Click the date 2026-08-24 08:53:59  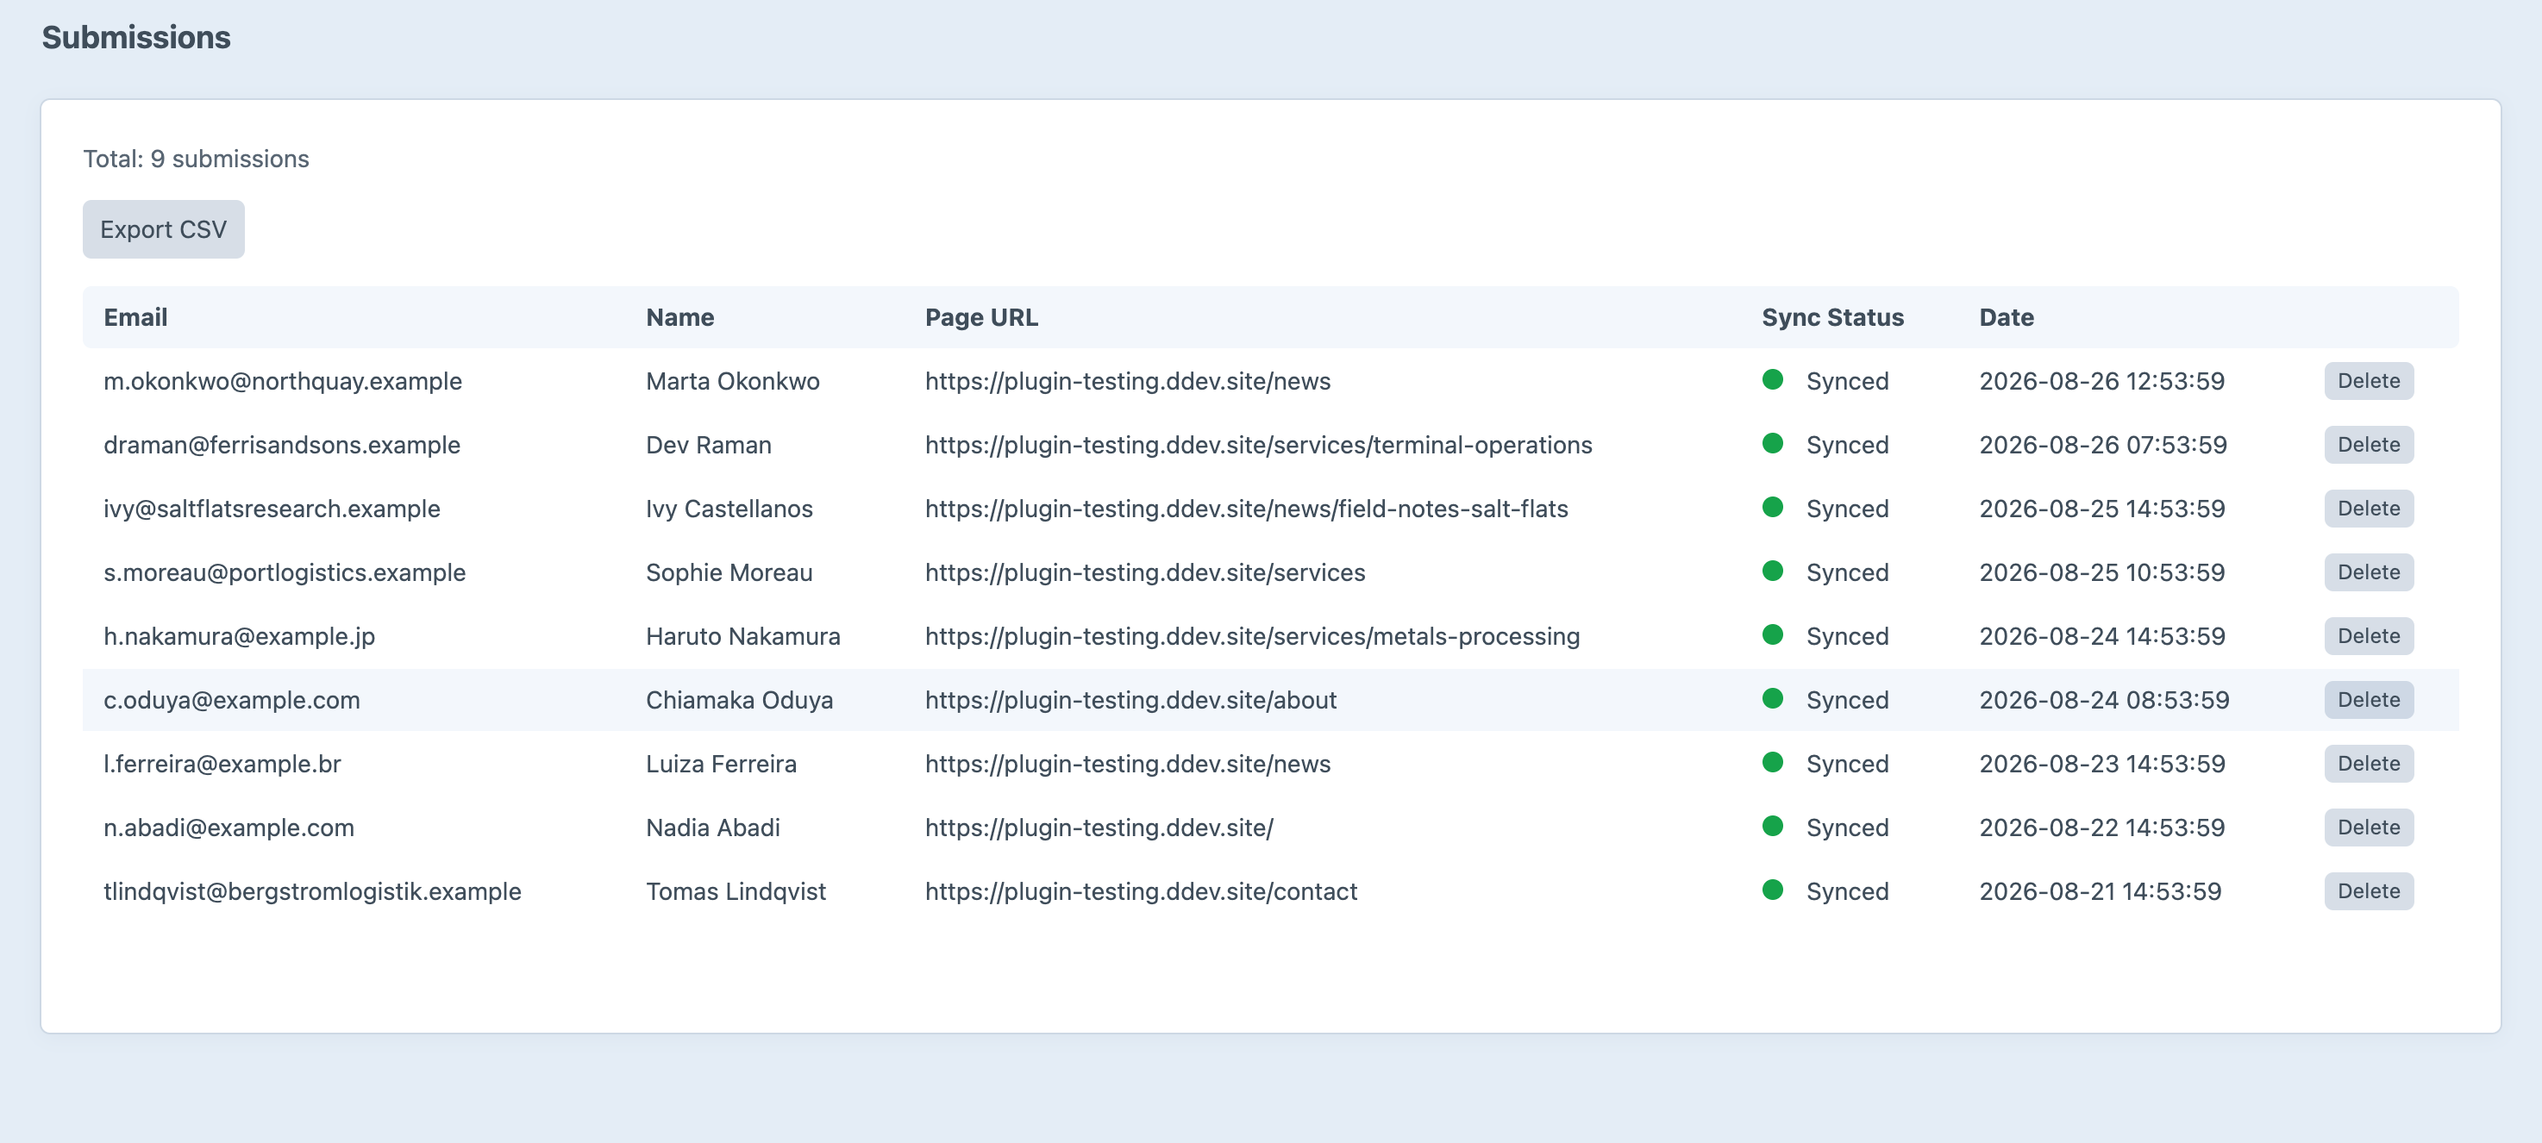tap(2104, 700)
